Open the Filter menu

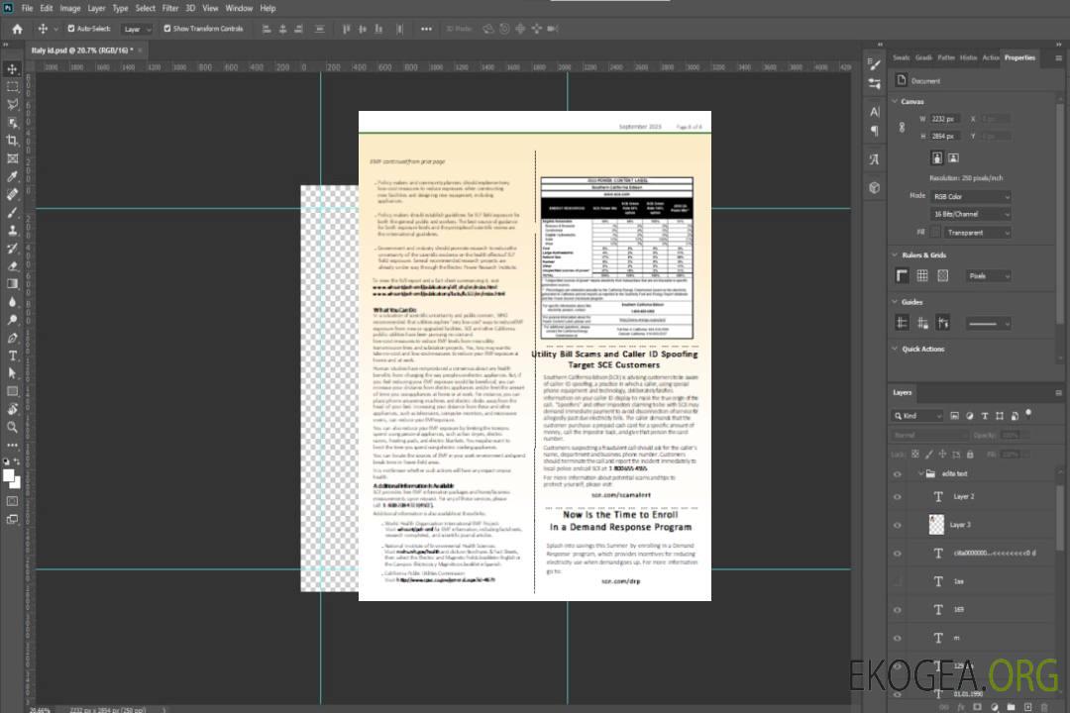pyautogui.click(x=170, y=8)
